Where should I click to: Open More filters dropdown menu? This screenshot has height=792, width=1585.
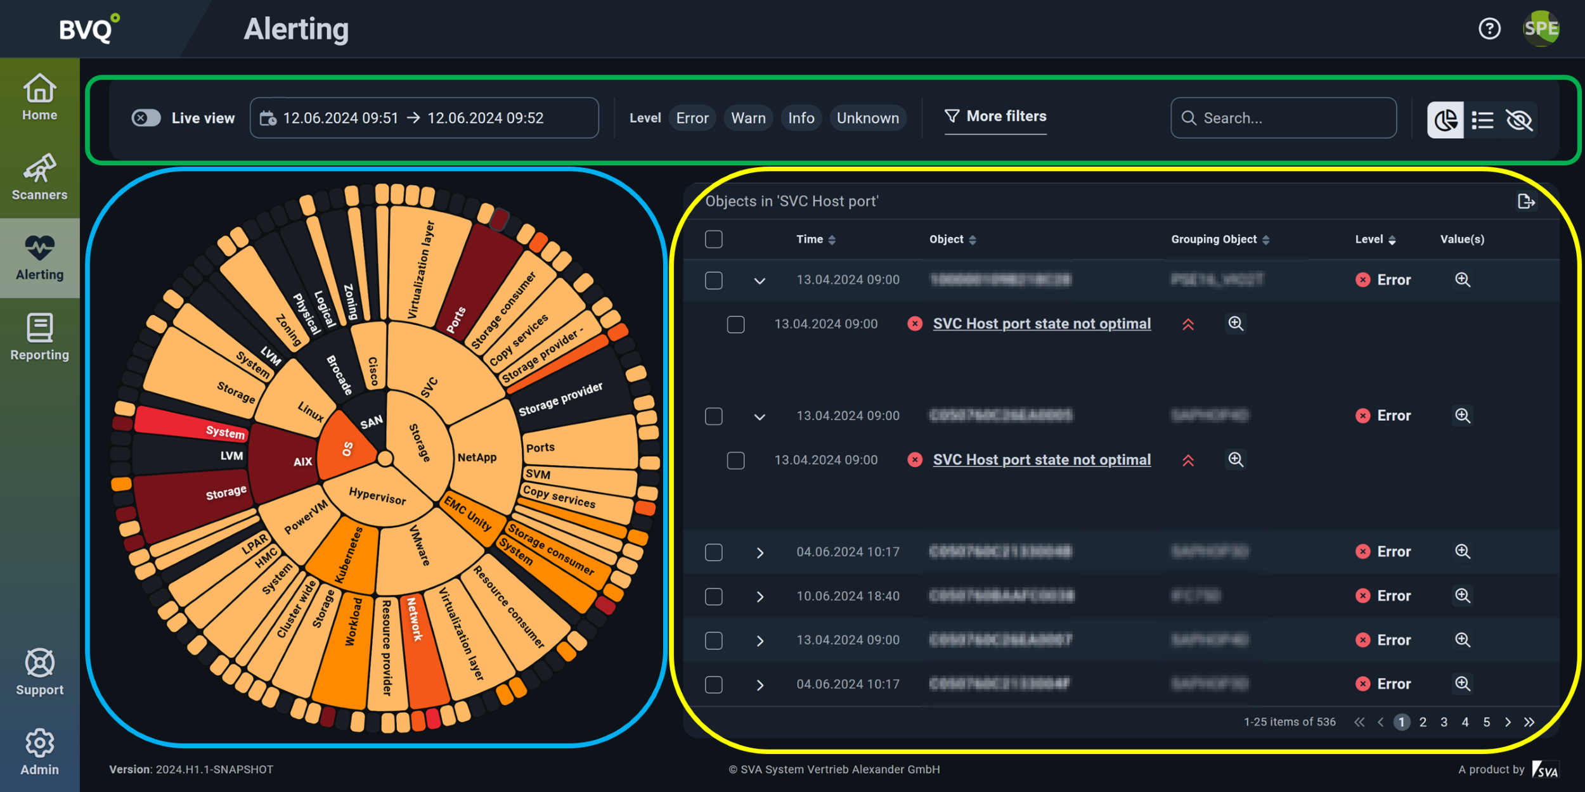tap(995, 116)
